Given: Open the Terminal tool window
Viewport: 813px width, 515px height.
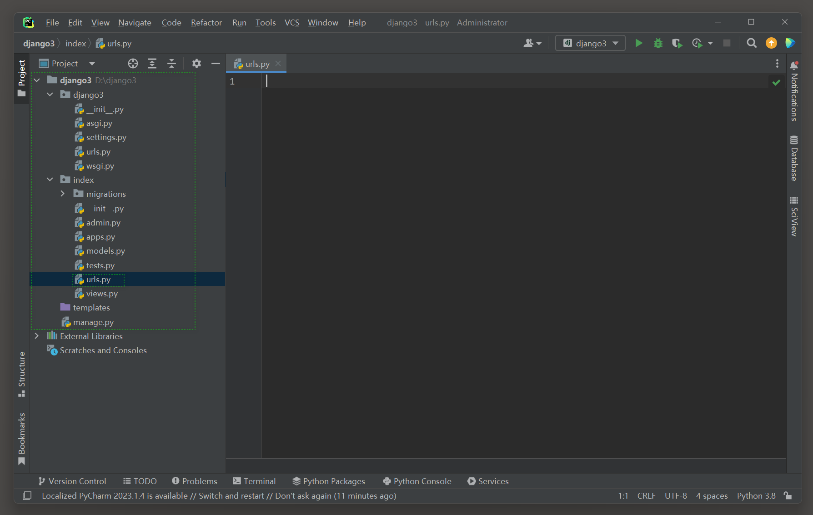Looking at the screenshot, I should click(x=254, y=481).
